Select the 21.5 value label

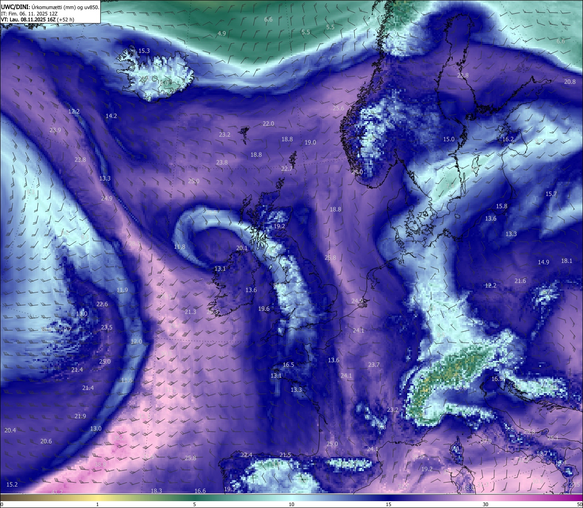point(285,455)
